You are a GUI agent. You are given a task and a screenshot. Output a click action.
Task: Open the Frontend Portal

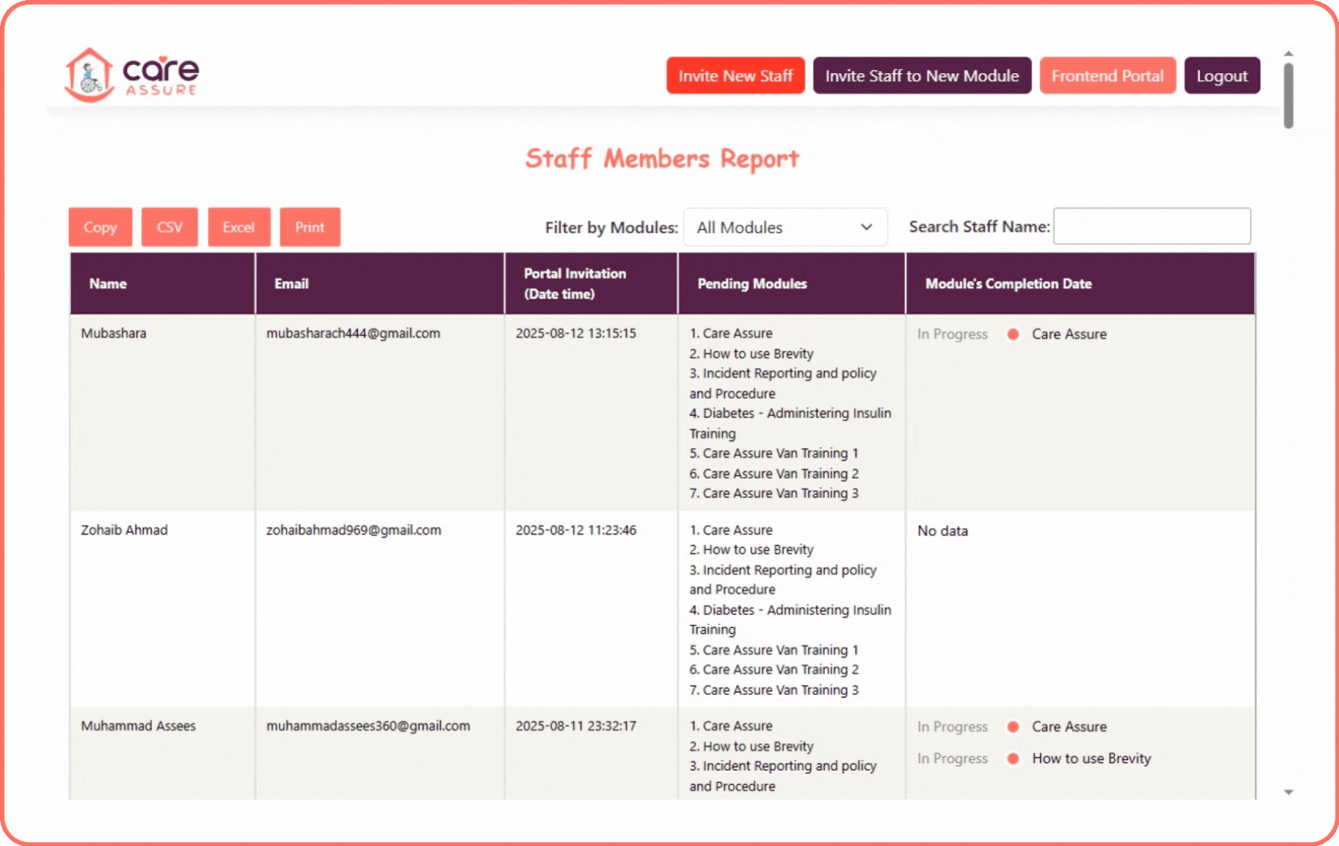point(1107,75)
